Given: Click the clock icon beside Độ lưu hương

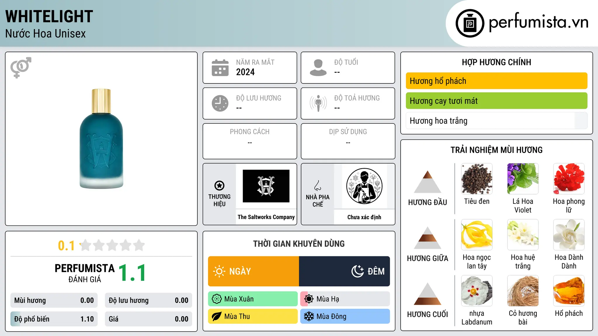Looking at the screenshot, I should [220, 103].
